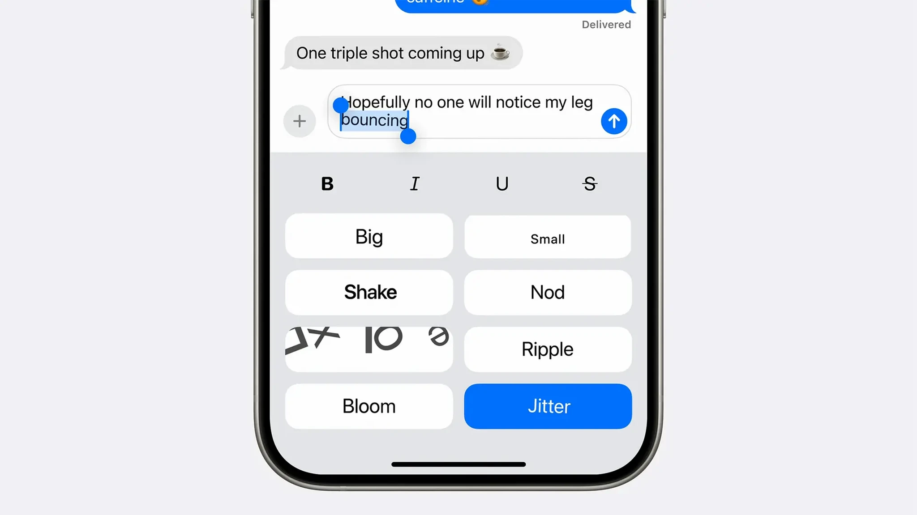Viewport: 917px width, 515px height.
Task: Toggle the Small text effect
Action: 547,238
